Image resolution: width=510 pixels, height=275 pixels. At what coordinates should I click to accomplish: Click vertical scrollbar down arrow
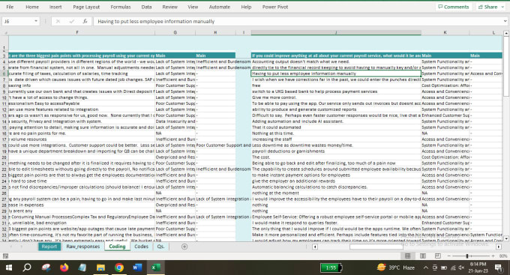pyautogui.click(x=506, y=238)
